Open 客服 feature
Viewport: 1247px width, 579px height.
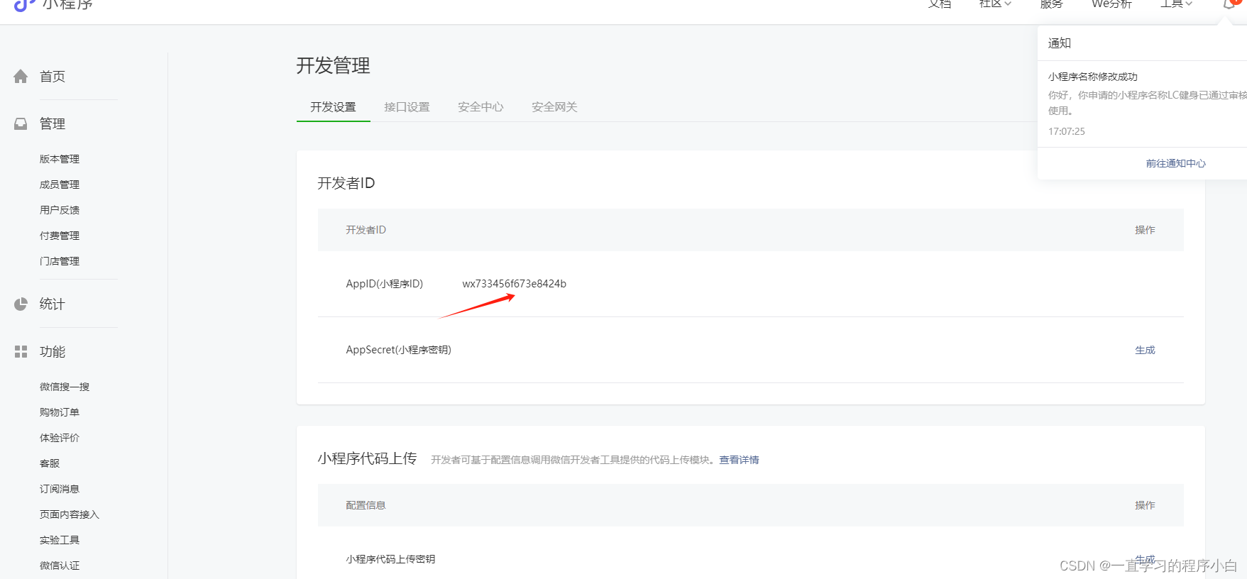click(x=50, y=463)
